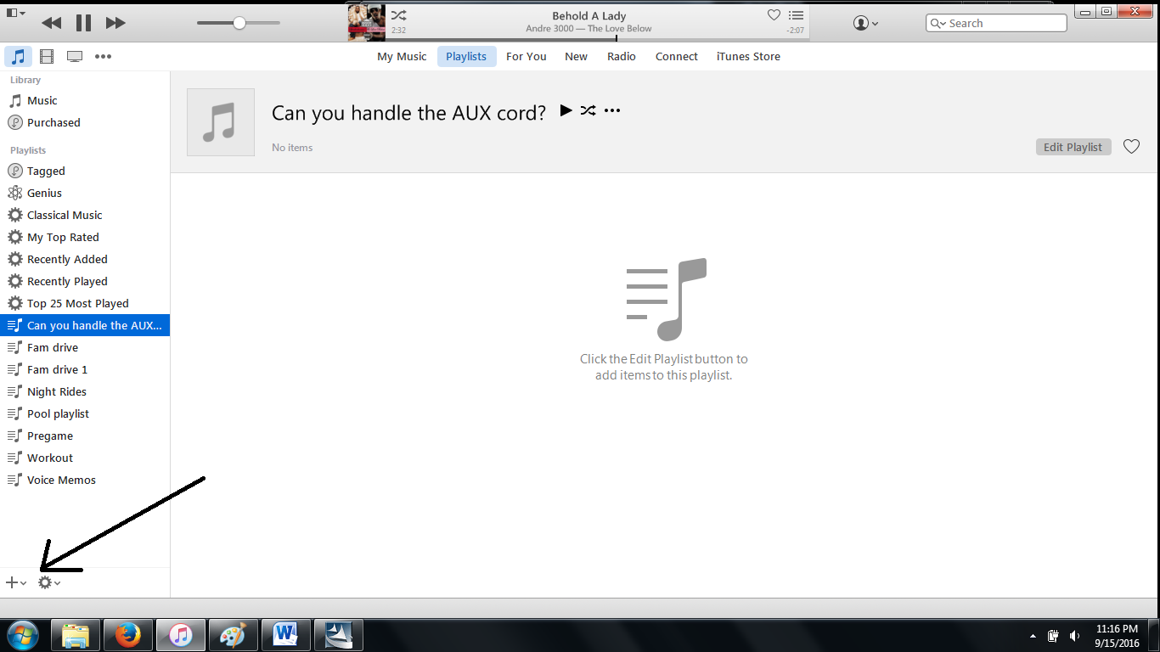This screenshot has height=652, width=1160.
Task: Show more media types ellipsis
Action: tap(103, 57)
